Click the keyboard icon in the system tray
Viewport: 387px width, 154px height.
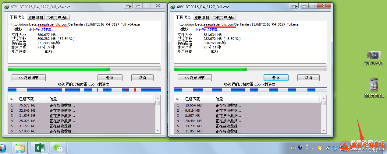(293, 148)
